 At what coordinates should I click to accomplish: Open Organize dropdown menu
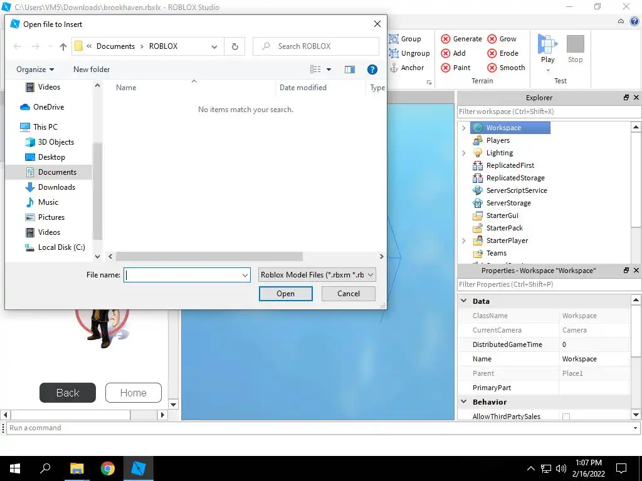point(35,70)
